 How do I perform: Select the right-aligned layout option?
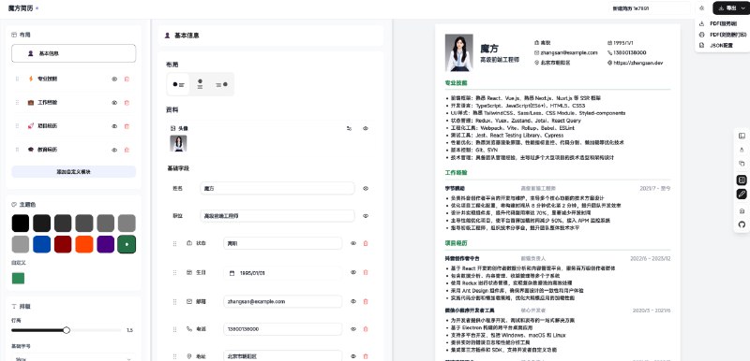(222, 84)
